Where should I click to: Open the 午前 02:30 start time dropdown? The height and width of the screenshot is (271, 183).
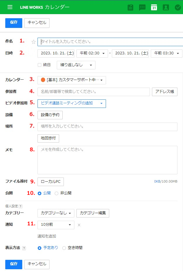(92, 53)
